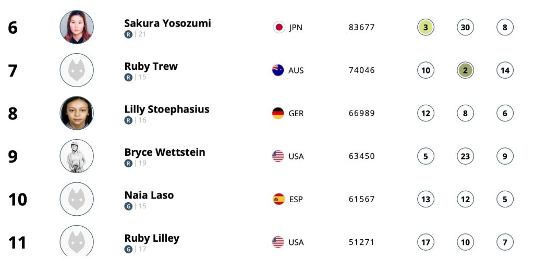This screenshot has width=534, height=259.
Task: Open the Lilly Stoephasius name link
Action: coord(167,109)
